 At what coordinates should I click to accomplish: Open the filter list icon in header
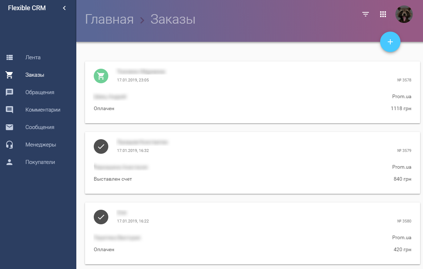click(x=366, y=14)
